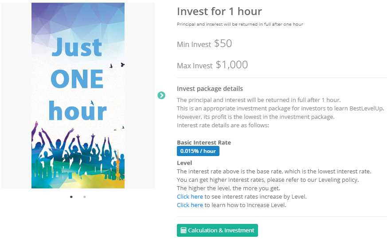387x239 pixels.
Task: Click the 'Max Invest' label text
Action: click(195, 66)
